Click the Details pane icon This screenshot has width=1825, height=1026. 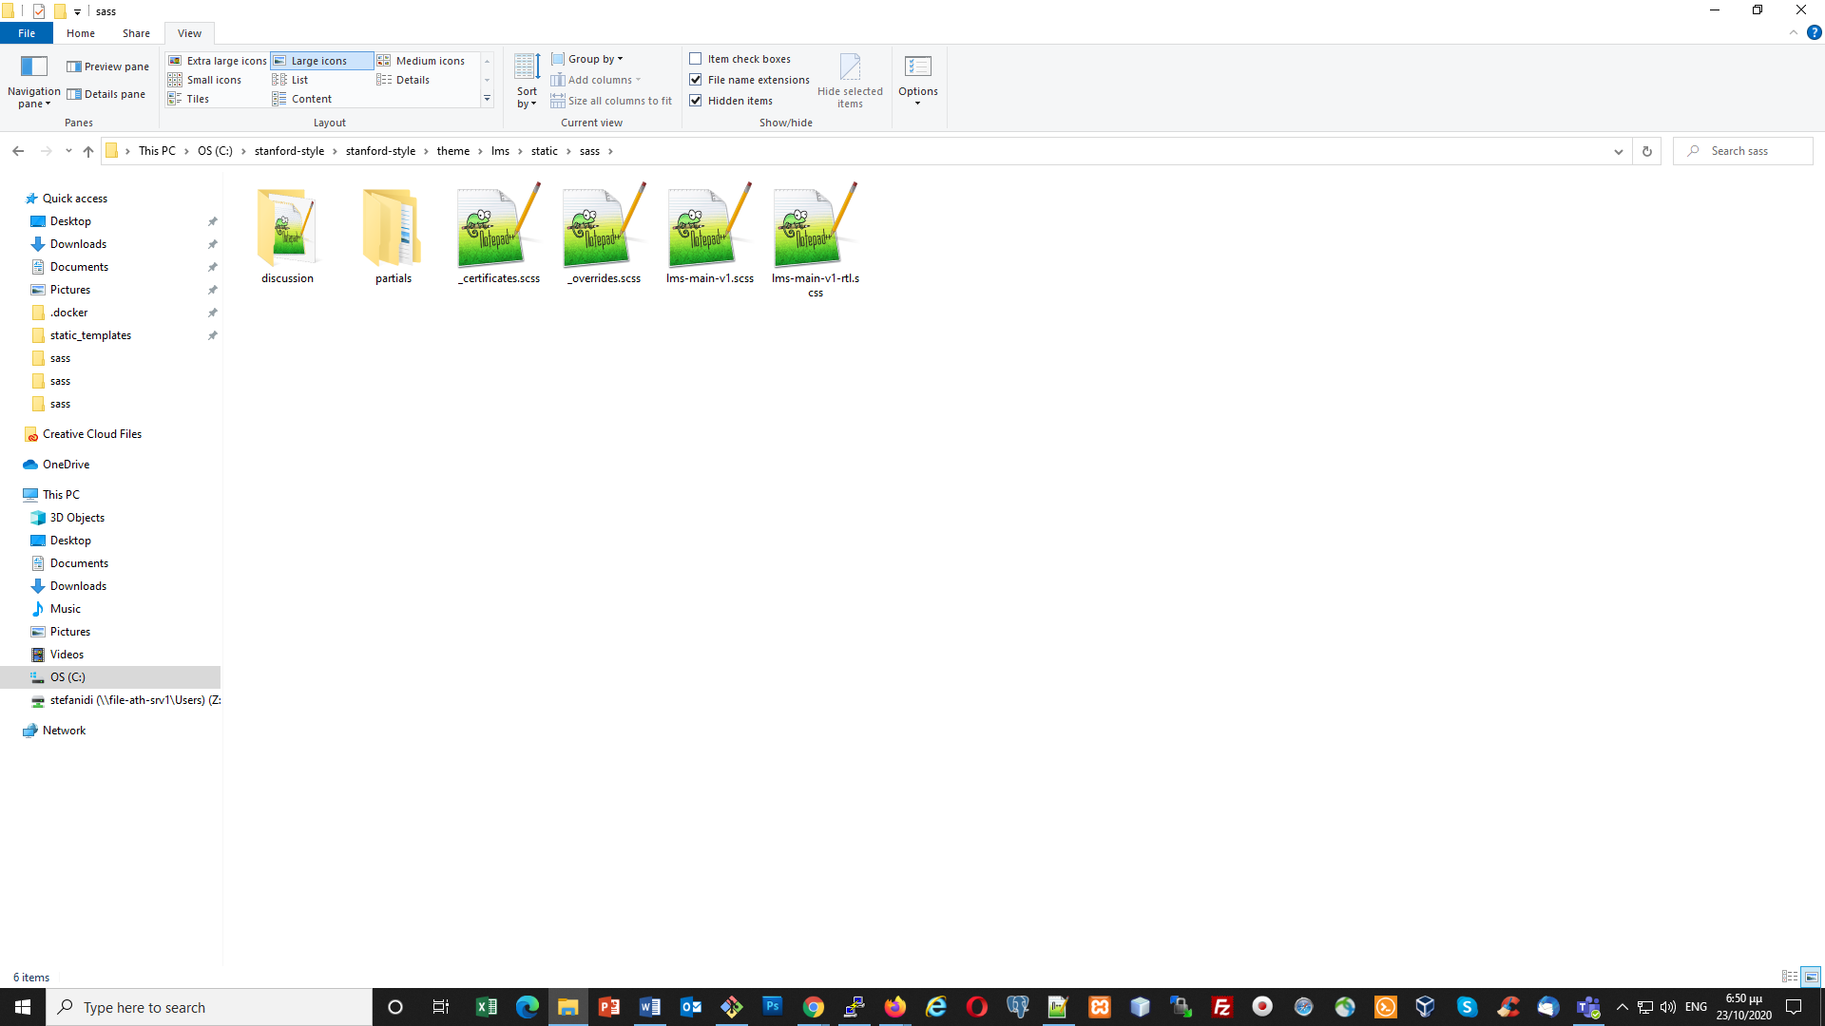[x=74, y=94]
